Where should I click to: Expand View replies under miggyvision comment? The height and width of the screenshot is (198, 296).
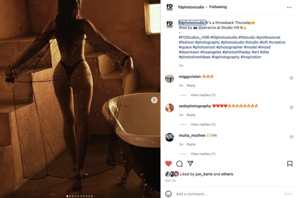click(203, 95)
